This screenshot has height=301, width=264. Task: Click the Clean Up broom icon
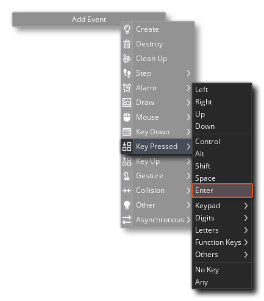pyautogui.click(x=127, y=59)
